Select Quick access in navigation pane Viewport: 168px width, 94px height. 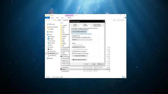[x=52, y=24]
